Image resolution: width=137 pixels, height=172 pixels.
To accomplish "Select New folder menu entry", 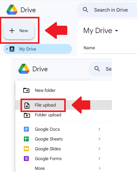I will click(64, 90).
